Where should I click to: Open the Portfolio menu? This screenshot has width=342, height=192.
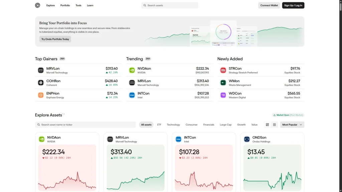(65, 5)
